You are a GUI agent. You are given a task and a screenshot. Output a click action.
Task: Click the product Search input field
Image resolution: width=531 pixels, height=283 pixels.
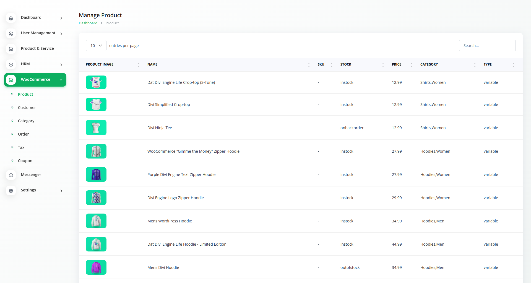pos(487,46)
